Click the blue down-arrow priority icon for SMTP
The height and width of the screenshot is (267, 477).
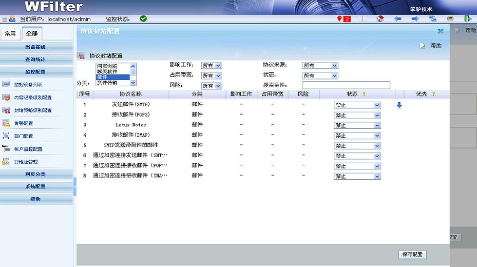399,105
